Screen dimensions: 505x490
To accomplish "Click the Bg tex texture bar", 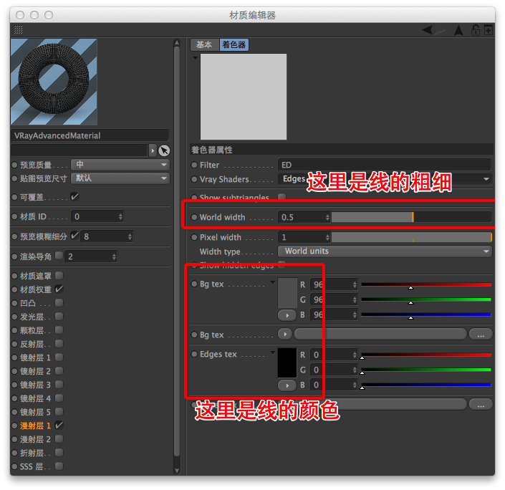I will point(380,335).
